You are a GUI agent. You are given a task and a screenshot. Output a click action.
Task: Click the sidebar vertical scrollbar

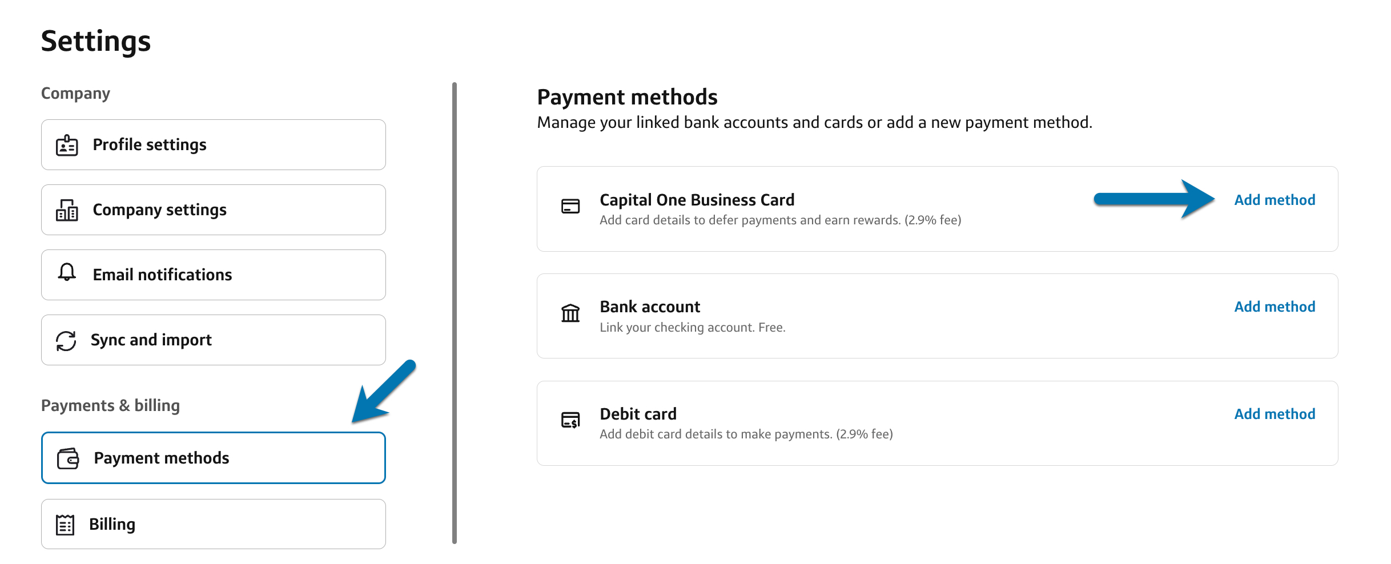pos(455,313)
